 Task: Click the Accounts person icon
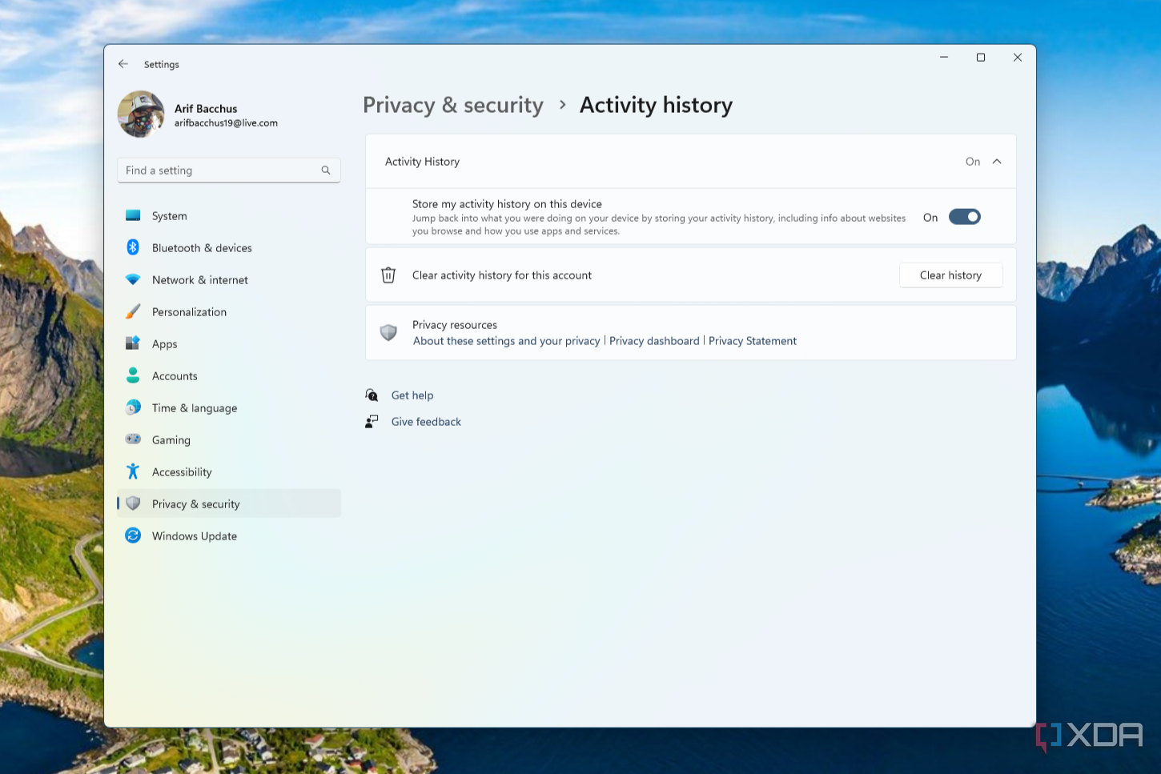pos(133,375)
